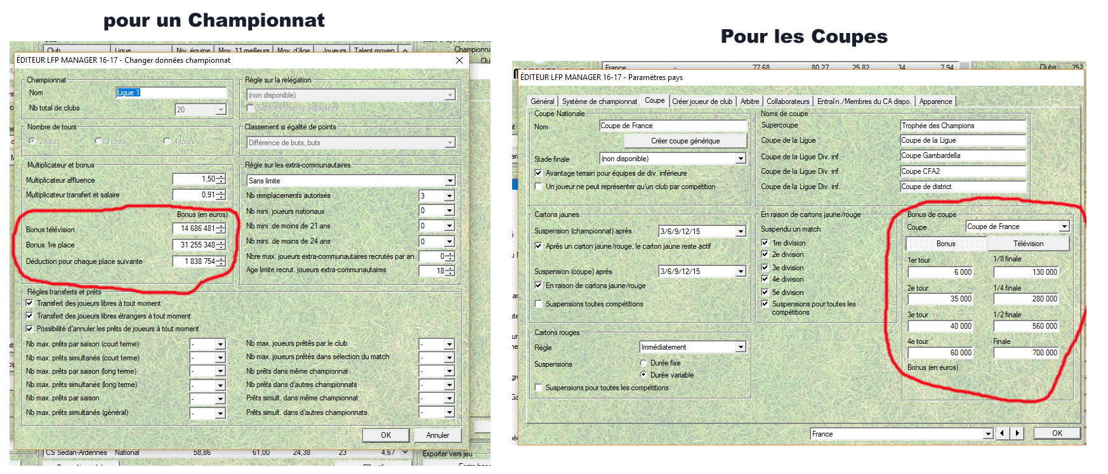Edit the Coupe Gambardella field
This screenshot has height=474, width=1108.
[x=963, y=155]
